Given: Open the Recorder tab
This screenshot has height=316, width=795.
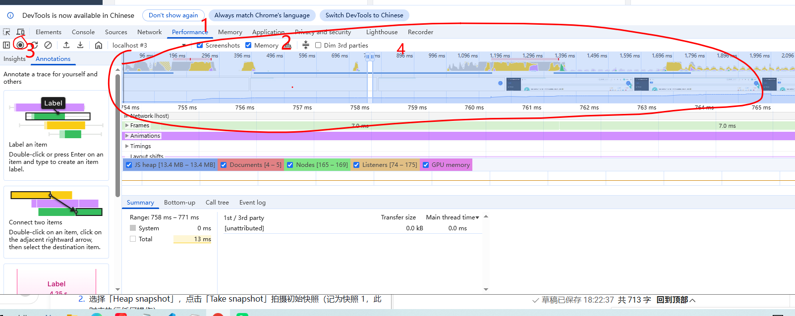Looking at the screenshot, I should [420, 32].
